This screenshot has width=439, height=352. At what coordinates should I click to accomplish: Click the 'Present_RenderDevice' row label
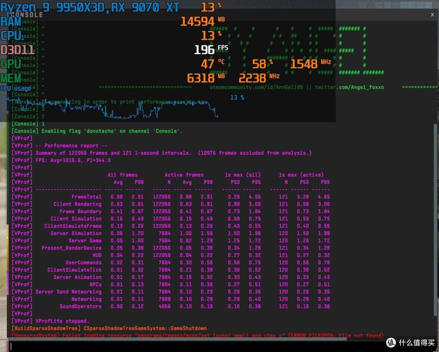pos(72,248)
